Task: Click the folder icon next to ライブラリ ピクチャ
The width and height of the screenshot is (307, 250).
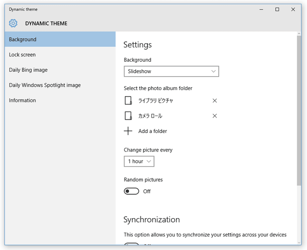Action: [128, 101]
